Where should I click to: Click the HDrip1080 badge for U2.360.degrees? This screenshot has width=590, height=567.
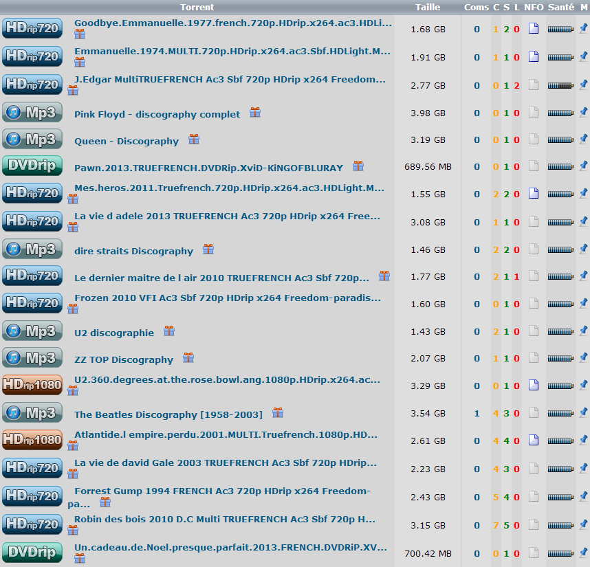click(x=32, y=385)
